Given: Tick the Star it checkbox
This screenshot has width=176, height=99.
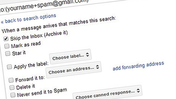Looking at the screenshot, I should 8,53.
